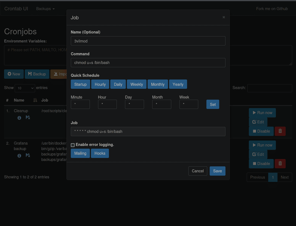Go to pagination page 1
Screen dimensions: 296x226
pyautogui.click(x=273, y=177)
